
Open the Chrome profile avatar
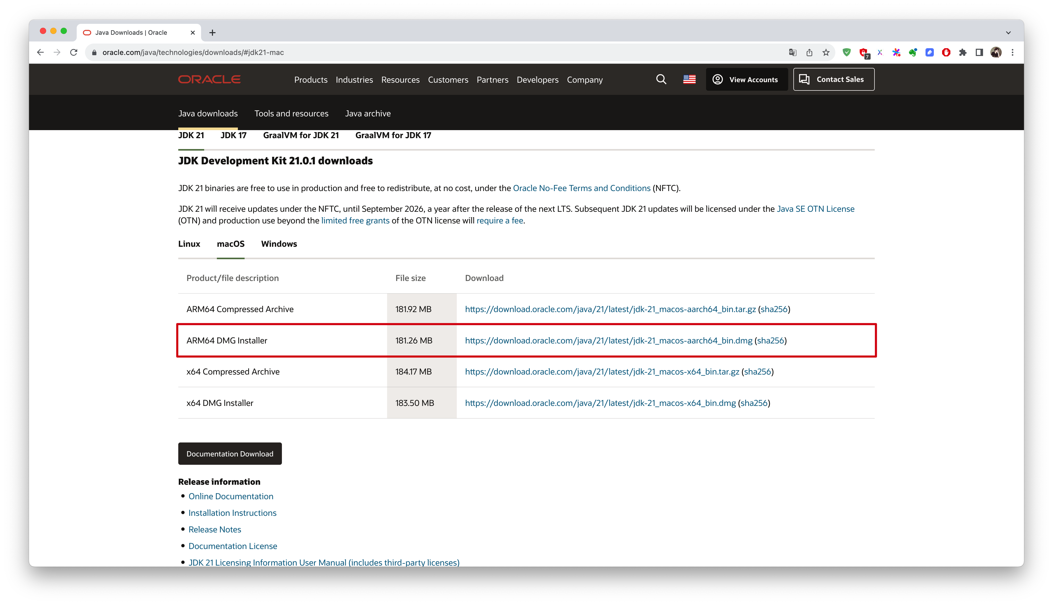[x=996, y=52]
